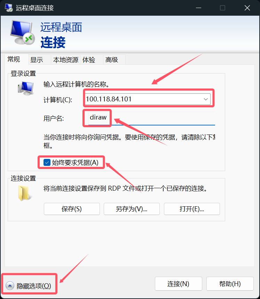This screenshot has height=299, width=260.
Task: Click the 连接(N) button
Action: 178,284
